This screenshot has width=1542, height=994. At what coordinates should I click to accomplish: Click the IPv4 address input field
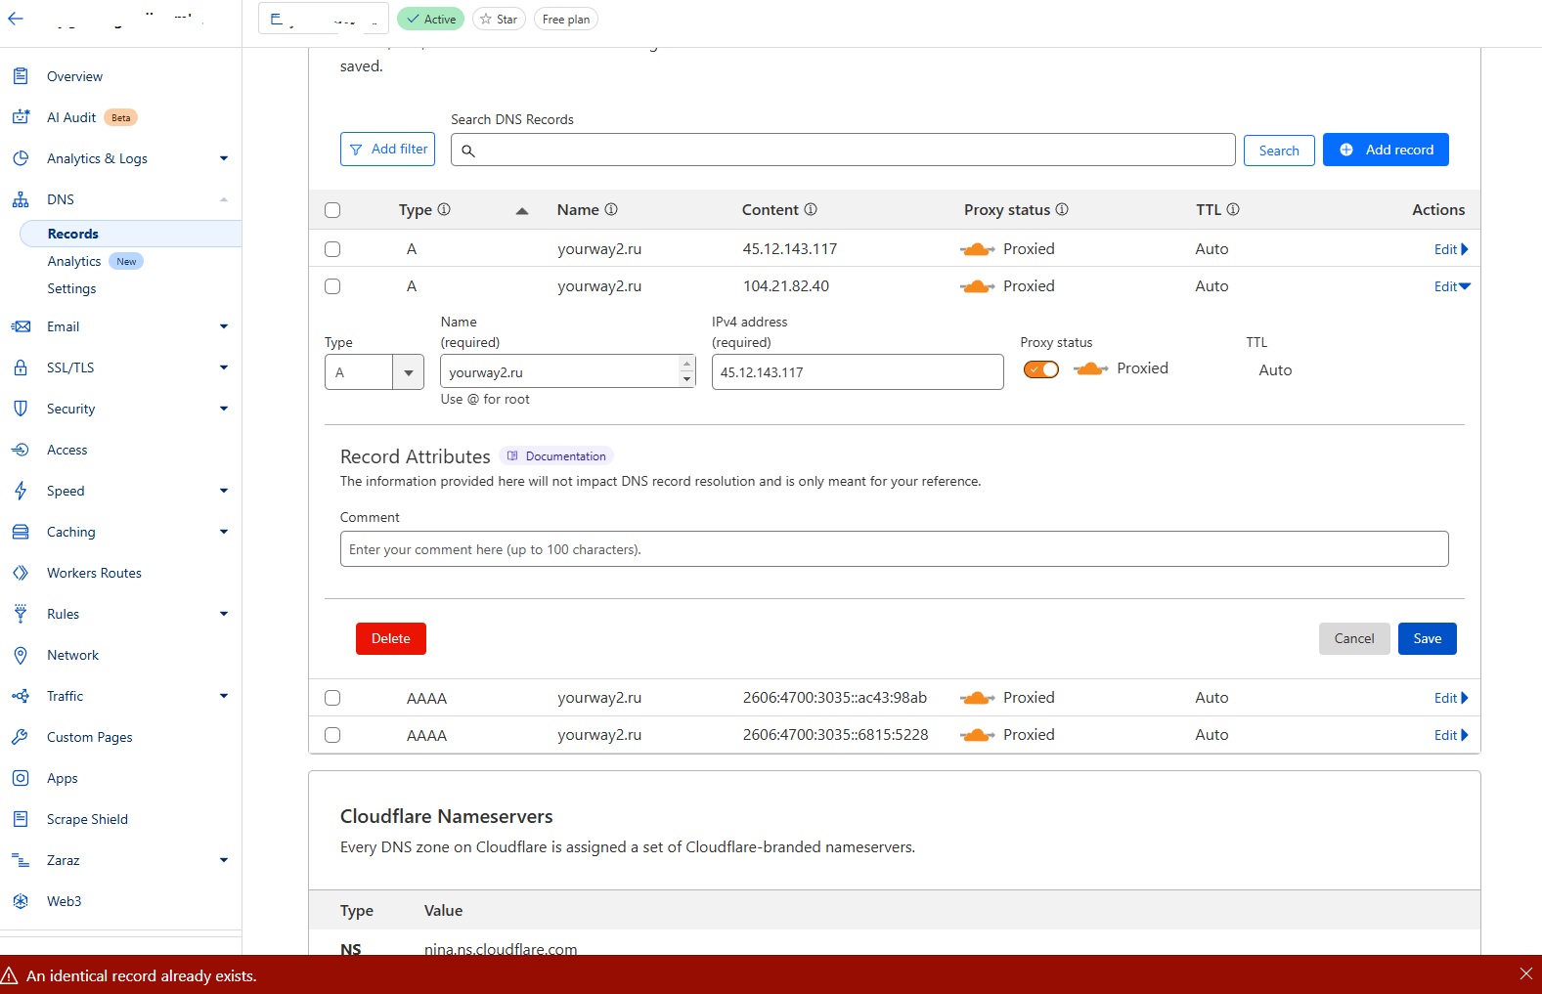point(858,372)
